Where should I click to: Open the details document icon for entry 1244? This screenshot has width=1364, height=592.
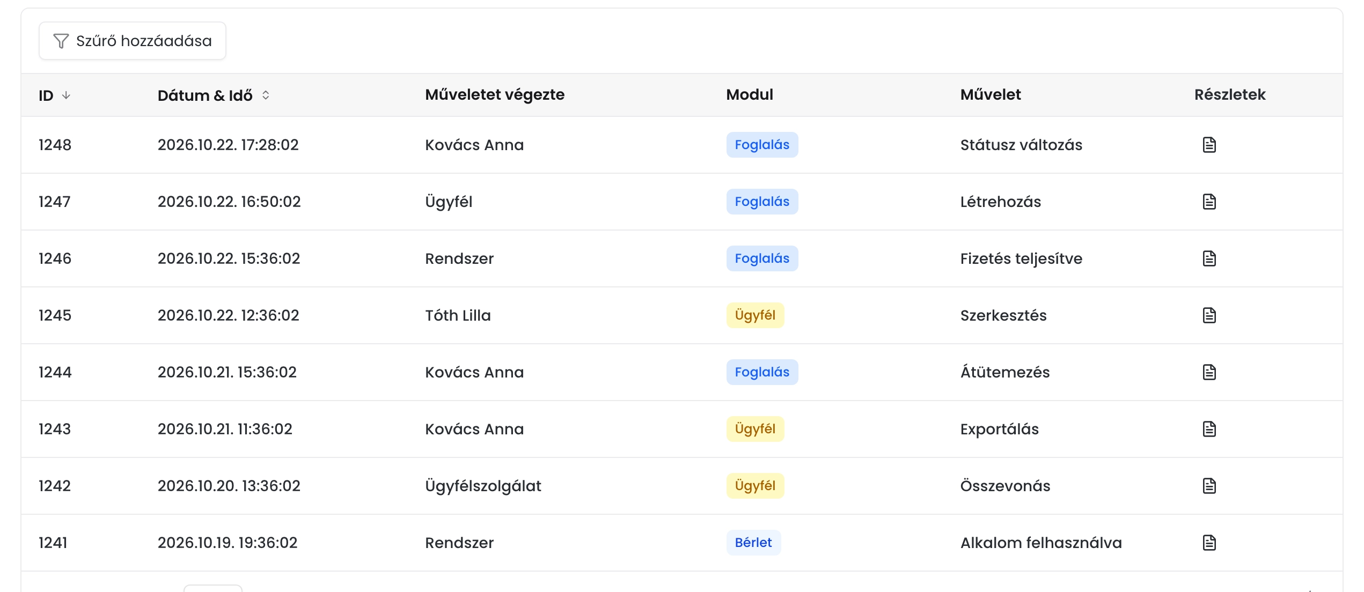[x=1209, y=372]
